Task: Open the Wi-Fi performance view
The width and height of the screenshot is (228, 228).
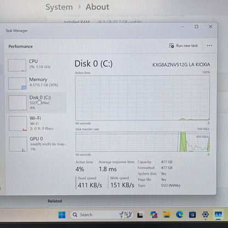Action: click(x=37, y=123)
